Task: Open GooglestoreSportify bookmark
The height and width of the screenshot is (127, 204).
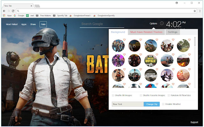Action: pos(104,16)
